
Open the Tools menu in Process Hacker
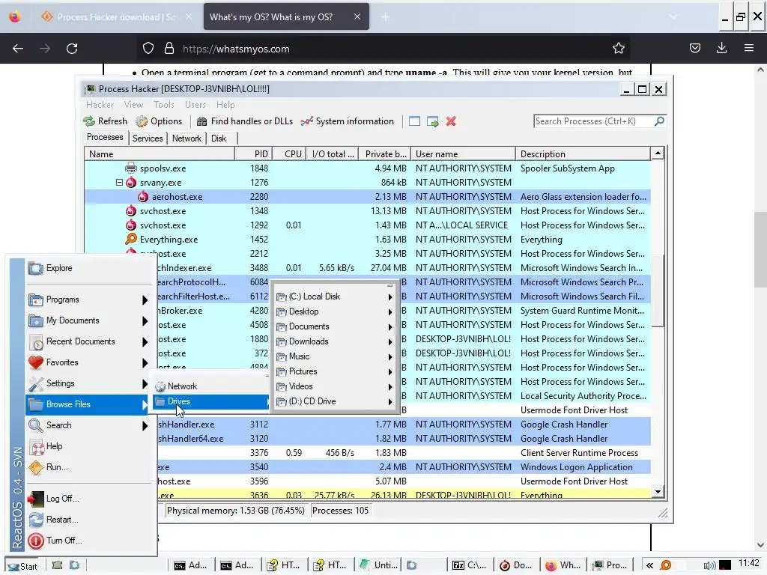[164, 105]
